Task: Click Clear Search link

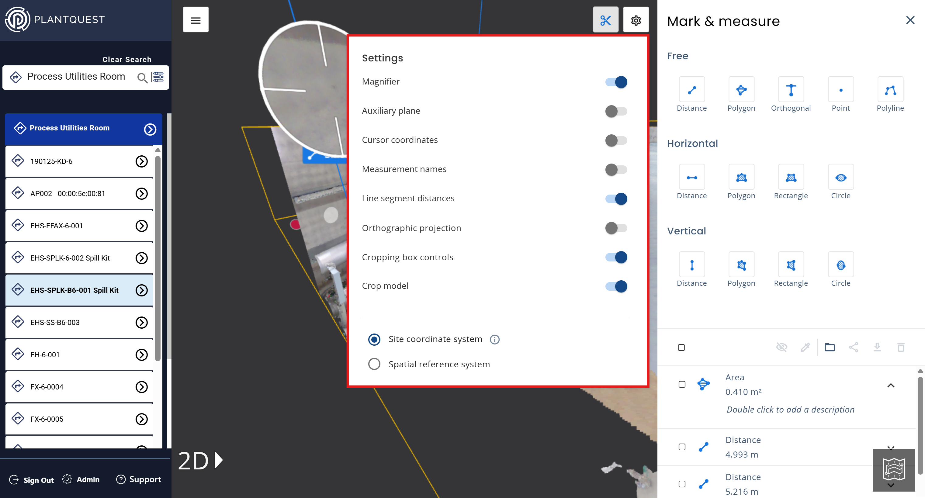Action: coord(127,59)
